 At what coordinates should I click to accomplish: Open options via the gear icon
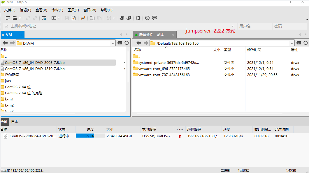coord(138,18)
